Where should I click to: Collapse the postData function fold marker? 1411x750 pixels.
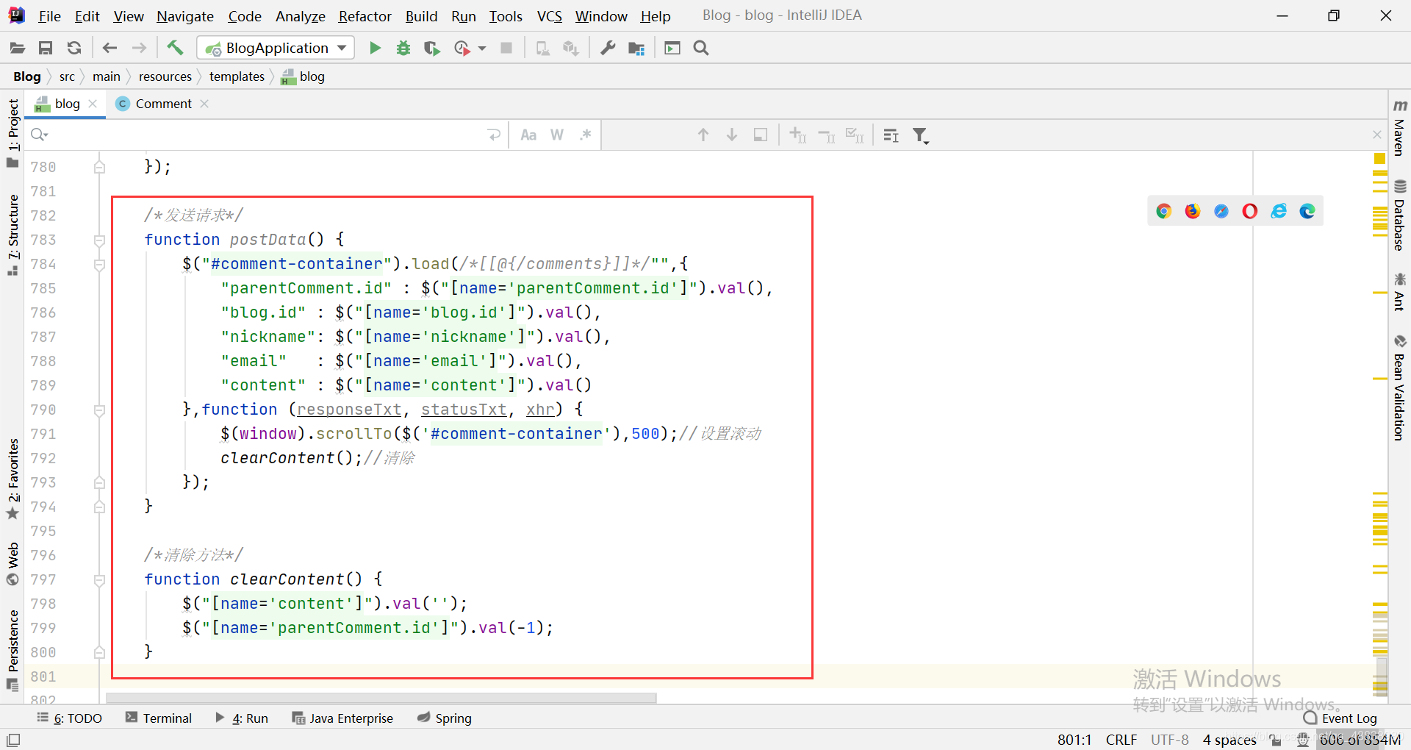(99, 240)
